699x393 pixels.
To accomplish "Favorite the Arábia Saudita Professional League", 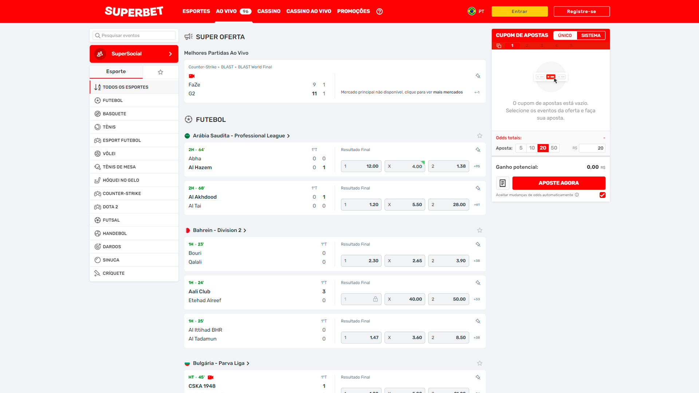I will click(480, 136).
